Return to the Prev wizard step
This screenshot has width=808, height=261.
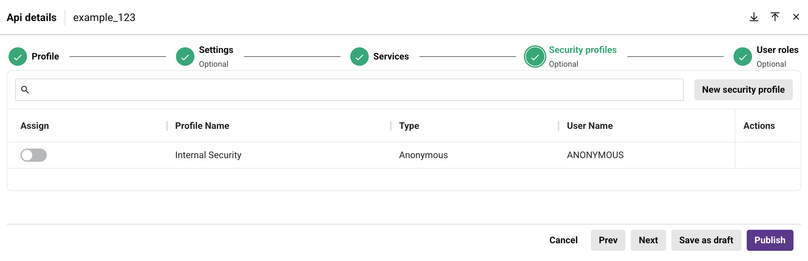(608, 240)
